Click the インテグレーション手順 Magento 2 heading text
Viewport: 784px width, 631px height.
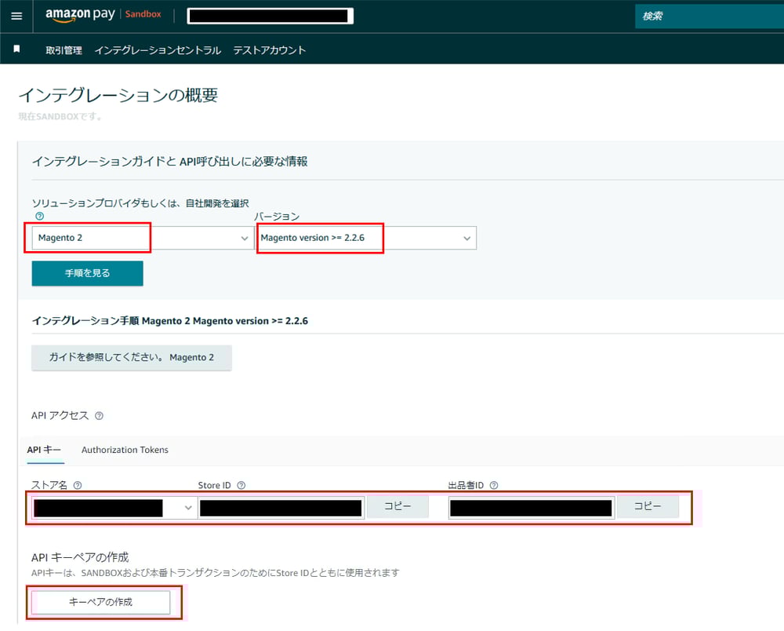click(x=170, y=321)
